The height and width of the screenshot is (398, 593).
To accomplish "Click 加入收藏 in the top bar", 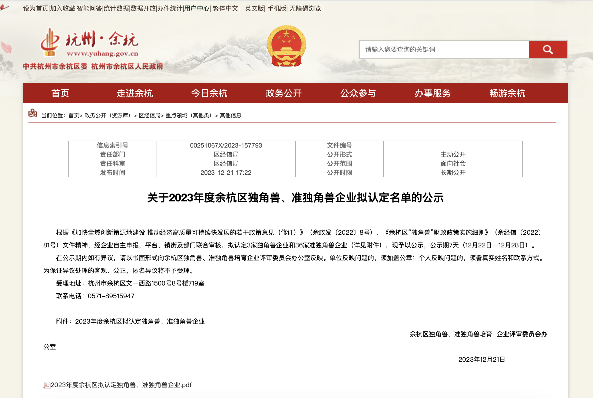I will (x=62, y=8).
